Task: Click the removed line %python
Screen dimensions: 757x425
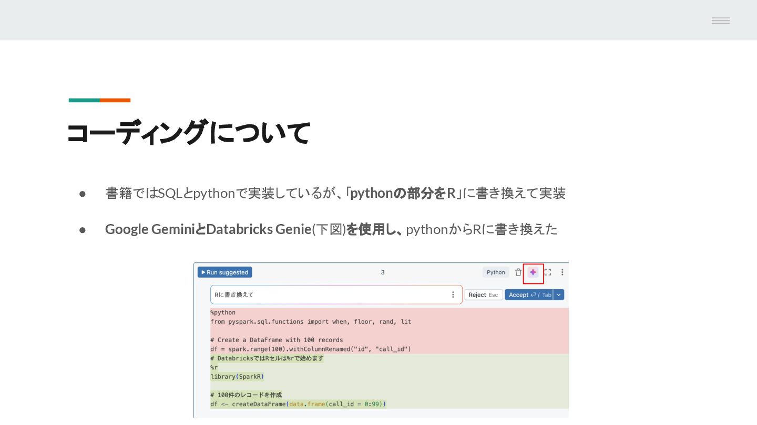Action: pos(223,313)
